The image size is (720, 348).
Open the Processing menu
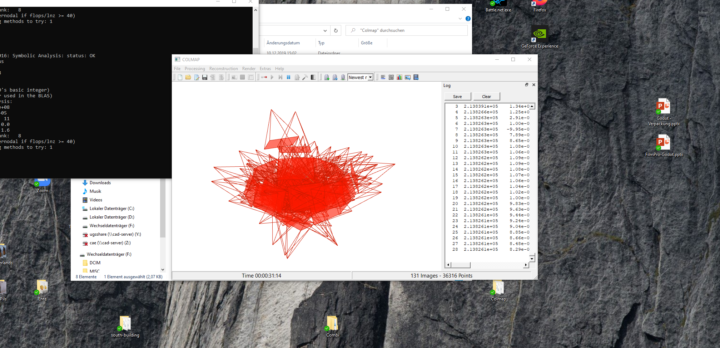195,69
